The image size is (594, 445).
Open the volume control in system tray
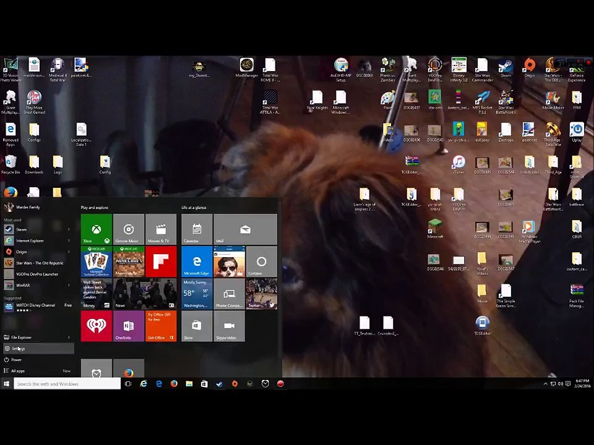pos(561,384)
